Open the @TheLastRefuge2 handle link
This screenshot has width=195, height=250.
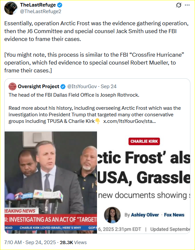(40, 11)
